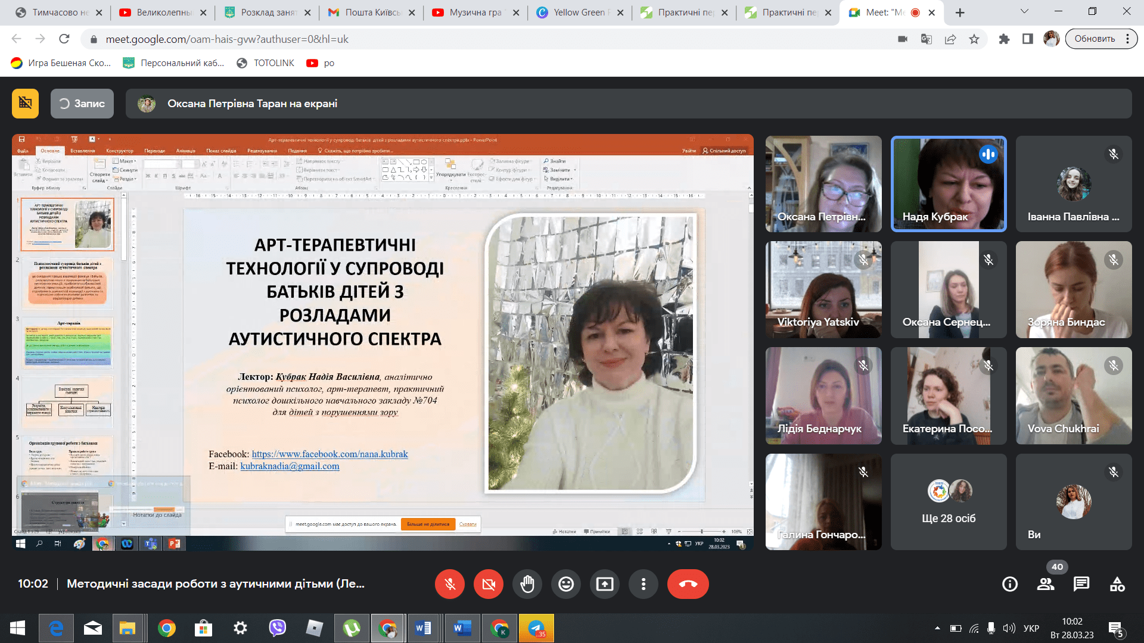
Task: Toggle the microphone mute button
Action: pyautogui.click(x=450, y=584)
